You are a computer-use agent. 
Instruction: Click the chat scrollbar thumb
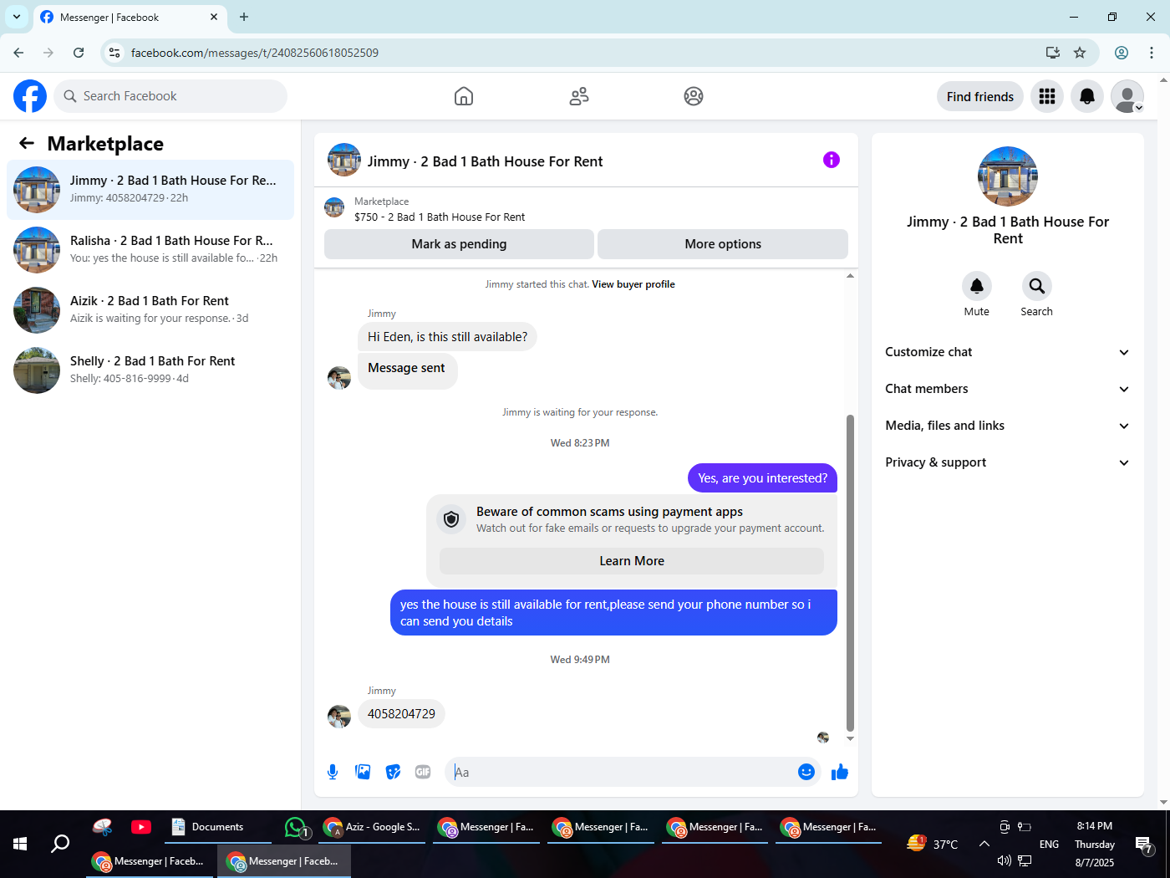coord(850,573)
